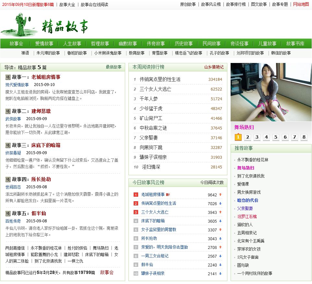The image size is (312, 284).
Task: Click the date 2015-09-10 under 故事一
Action: pyautogui.click(x=44, y=85)
